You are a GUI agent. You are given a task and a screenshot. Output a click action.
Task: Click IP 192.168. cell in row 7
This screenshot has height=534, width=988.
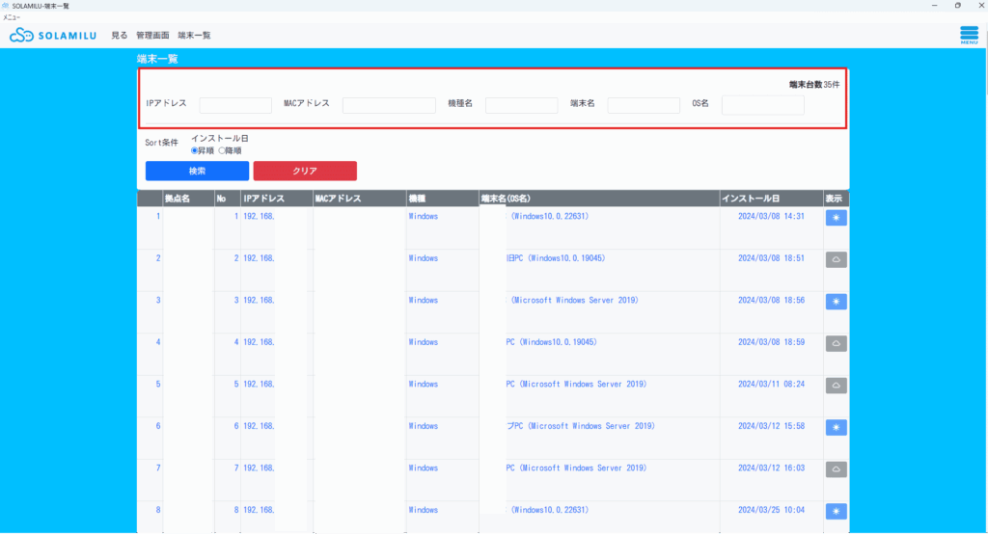[x=259, y=467]
